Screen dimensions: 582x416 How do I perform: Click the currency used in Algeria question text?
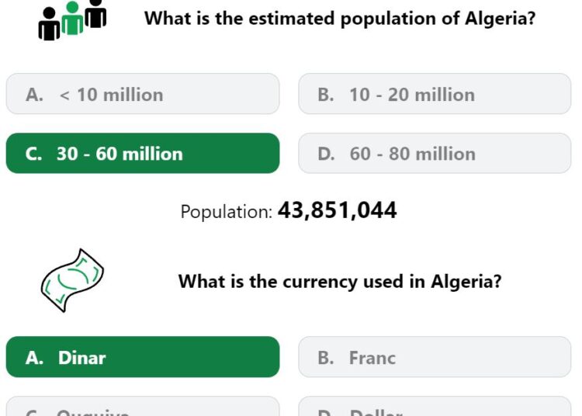(x=340, y=281)
